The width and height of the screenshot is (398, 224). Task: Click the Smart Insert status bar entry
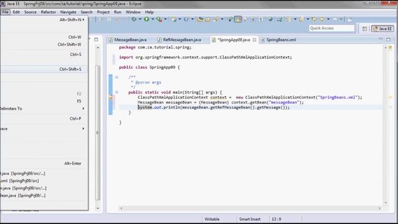pyautogui.click(x=250, y=219)
